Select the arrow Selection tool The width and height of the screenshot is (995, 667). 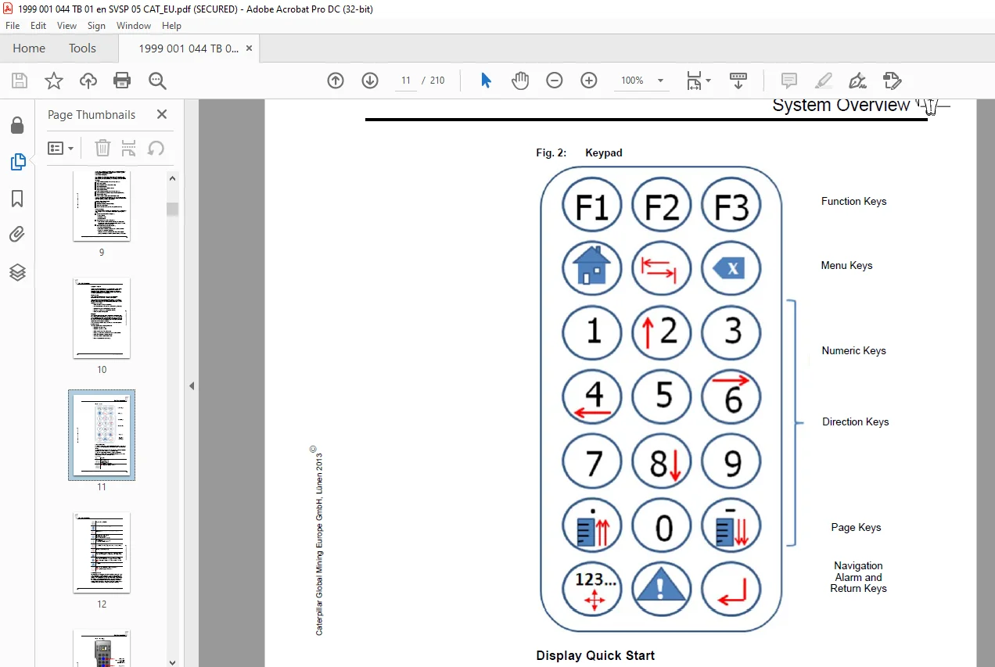tap(486, 81)
